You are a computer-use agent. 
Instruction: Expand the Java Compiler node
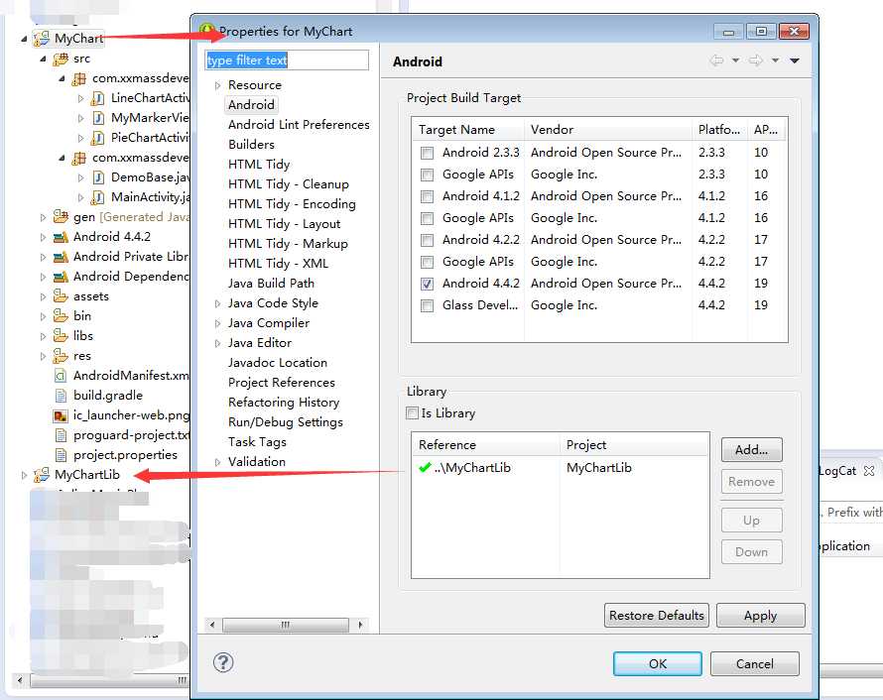(218, 323)
